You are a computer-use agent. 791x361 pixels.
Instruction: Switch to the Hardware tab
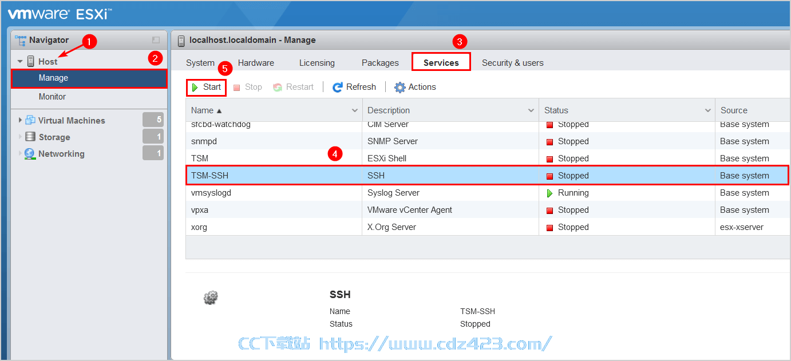256,63
